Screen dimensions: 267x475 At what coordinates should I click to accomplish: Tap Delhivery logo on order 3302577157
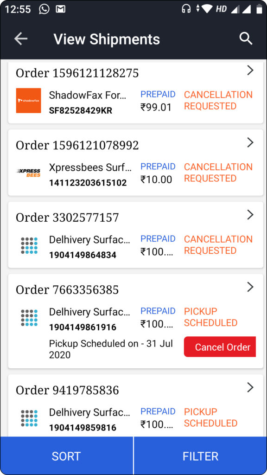tap(29, 245)
